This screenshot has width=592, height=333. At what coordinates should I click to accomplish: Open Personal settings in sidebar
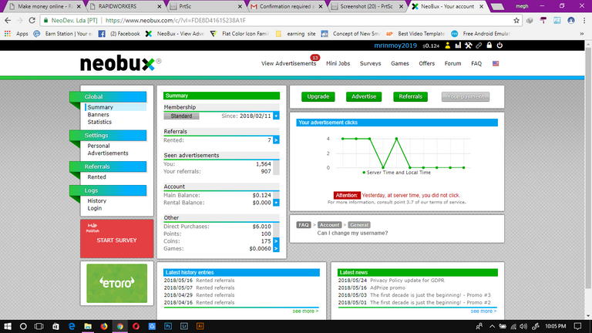click(x=99, y=146)
